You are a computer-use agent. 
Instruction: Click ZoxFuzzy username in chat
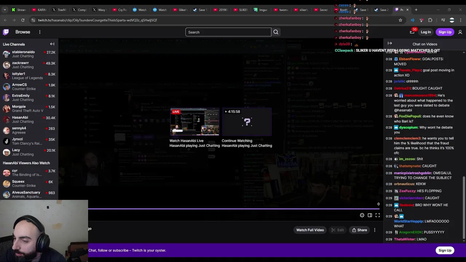click(x=407, y=191)
